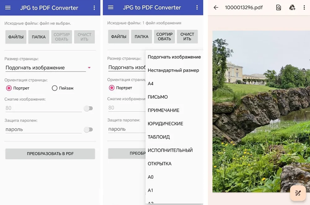Click the пароль input field in the left screen
310x205 pixels.
[x=43, y=130]
